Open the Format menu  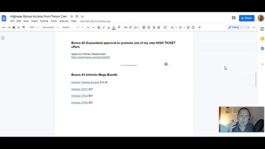tap(44, 21)
